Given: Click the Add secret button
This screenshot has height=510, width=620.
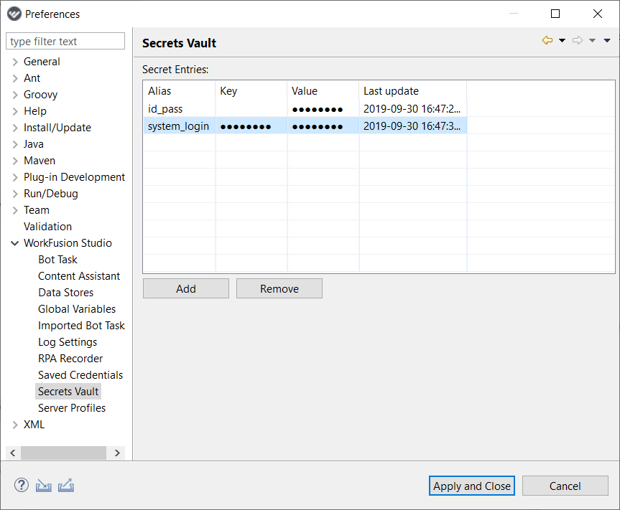Looking at the screenshot, I should (x=186, y=288).
